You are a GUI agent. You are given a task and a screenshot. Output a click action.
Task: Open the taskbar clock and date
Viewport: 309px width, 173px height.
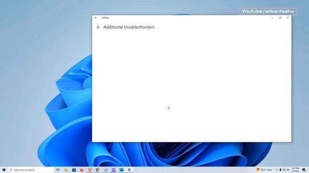click(295, 170)
